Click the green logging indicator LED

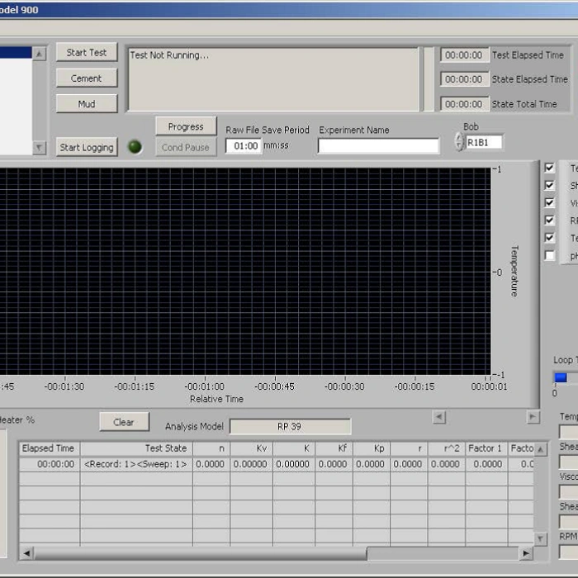[135, 147]
